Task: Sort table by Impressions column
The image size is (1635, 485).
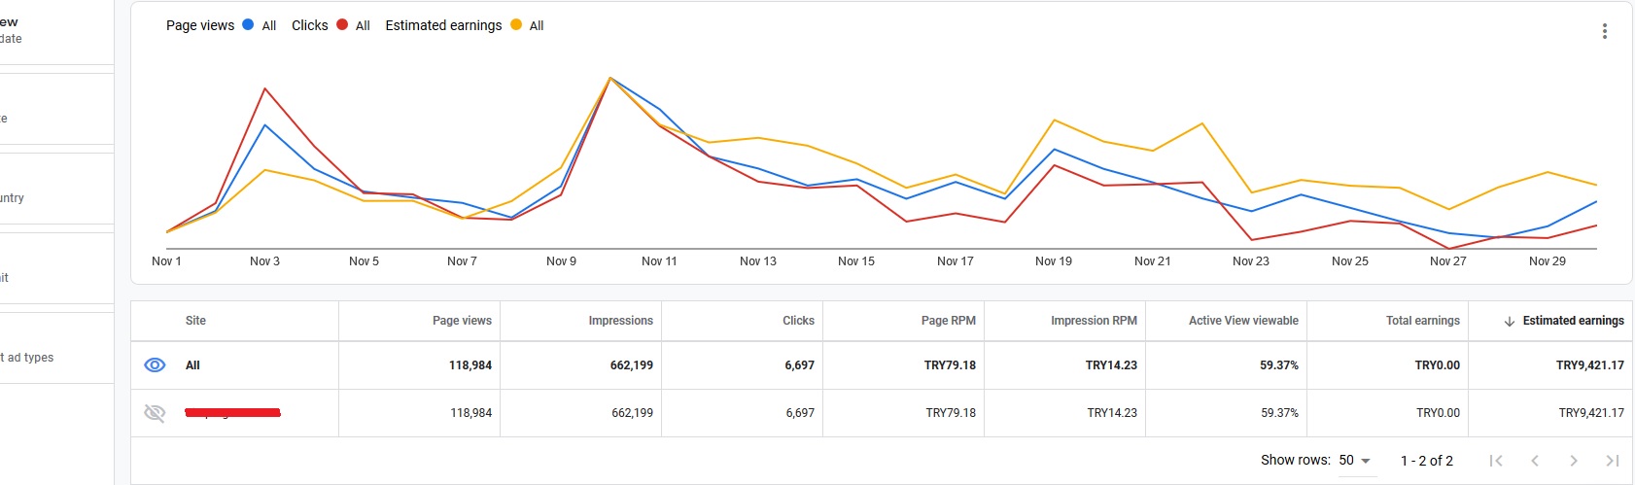Action: point(620,321)
